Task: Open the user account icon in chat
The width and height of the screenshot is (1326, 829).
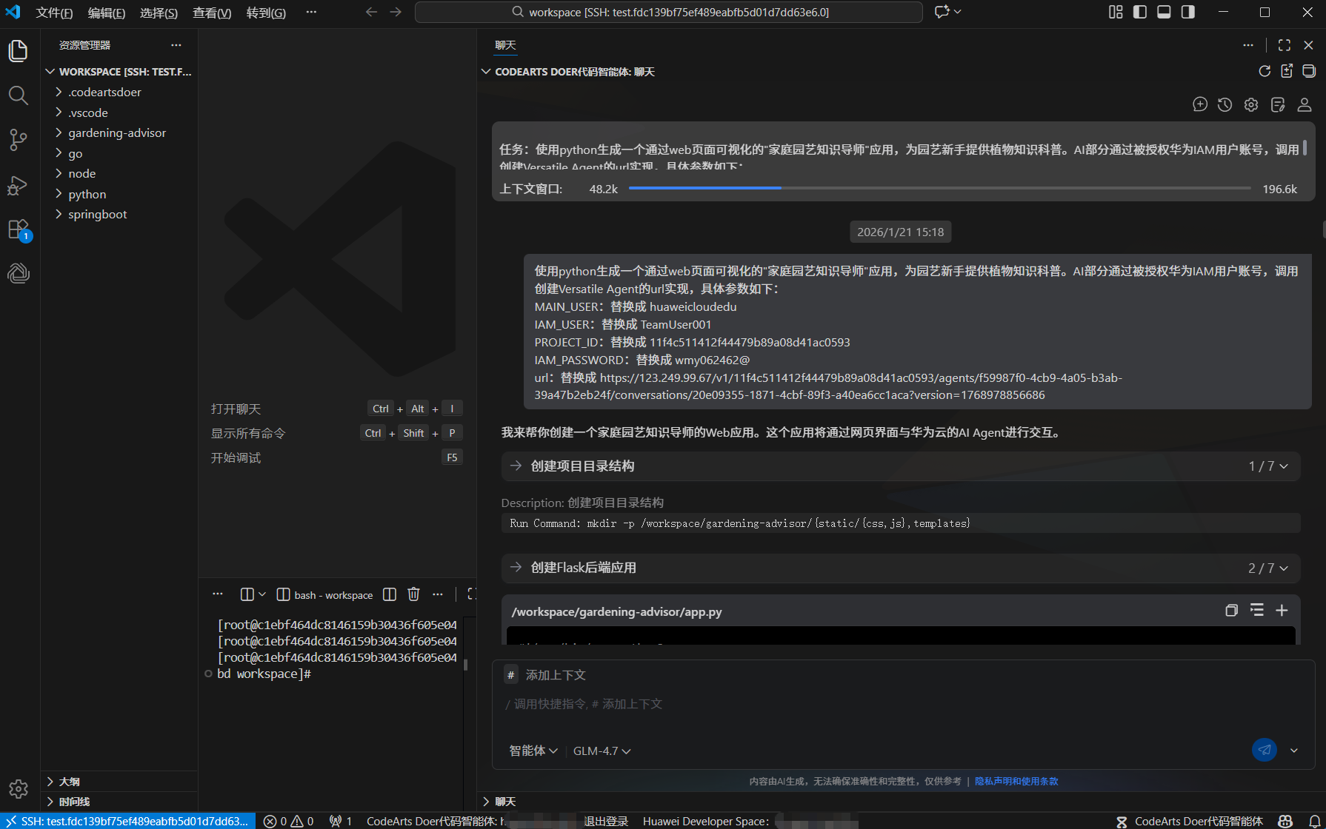Action: click(x=1305, y=104)
